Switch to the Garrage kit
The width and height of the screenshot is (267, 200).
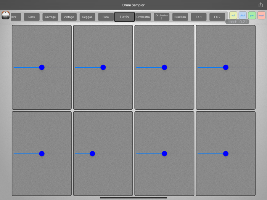[50, 17]
